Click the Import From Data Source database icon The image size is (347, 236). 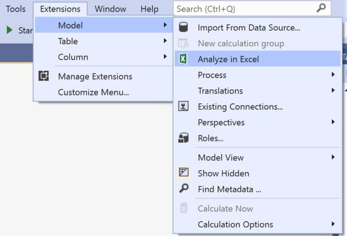click(x=183, y=27)
